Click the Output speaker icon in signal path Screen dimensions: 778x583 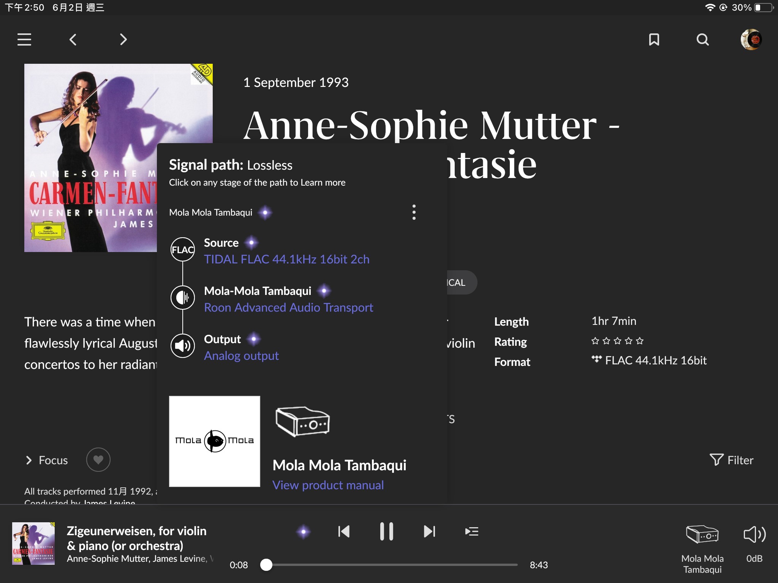point(183,345)
